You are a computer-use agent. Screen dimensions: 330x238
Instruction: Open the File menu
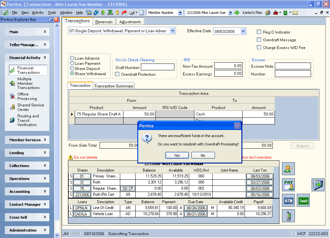(x=15, y=13)
